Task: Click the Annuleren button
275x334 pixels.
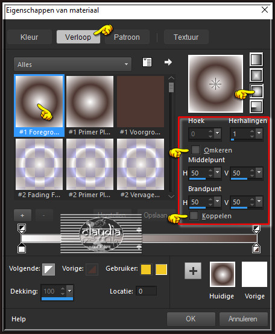Action: [x=243, y=319]
